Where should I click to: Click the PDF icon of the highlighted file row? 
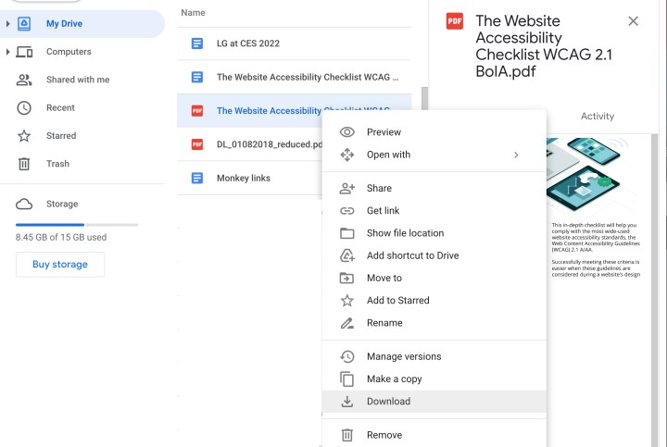[197, 111]
